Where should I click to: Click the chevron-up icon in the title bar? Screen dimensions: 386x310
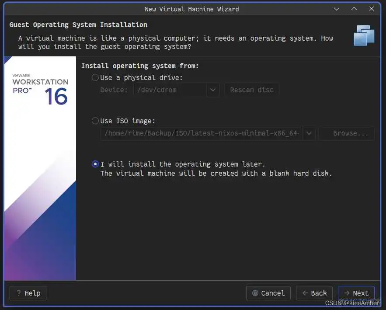click(x=354, y=9)
